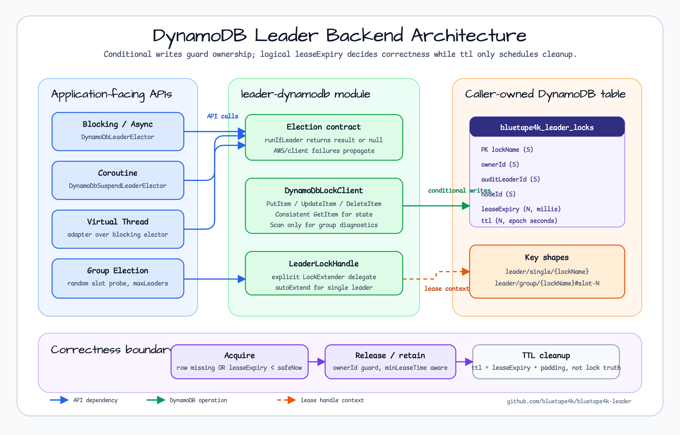Click 'PutItem / UpdateItem / DeleteItem' line
Viewport: 680px width, 435px height.
pos(324,204)
